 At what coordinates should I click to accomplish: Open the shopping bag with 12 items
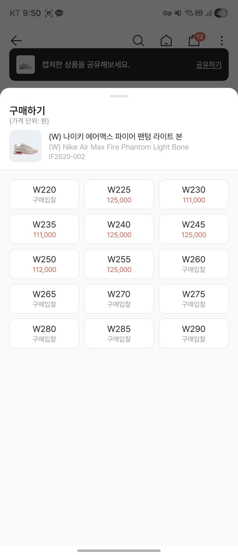(194, 41)
